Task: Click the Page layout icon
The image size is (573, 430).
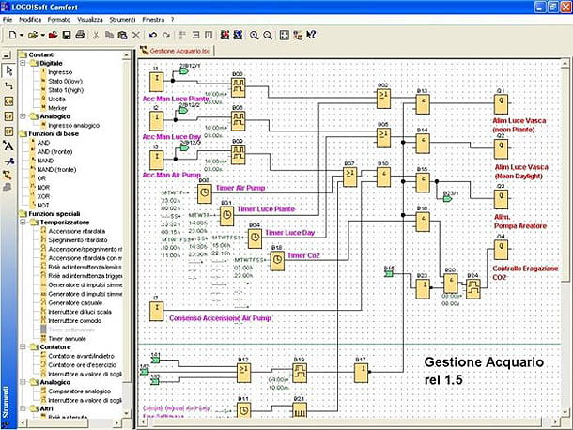Action: [285, 35]
